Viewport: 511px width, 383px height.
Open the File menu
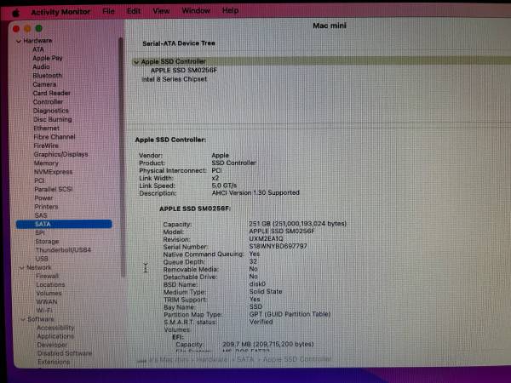click(x=108, y=11)
